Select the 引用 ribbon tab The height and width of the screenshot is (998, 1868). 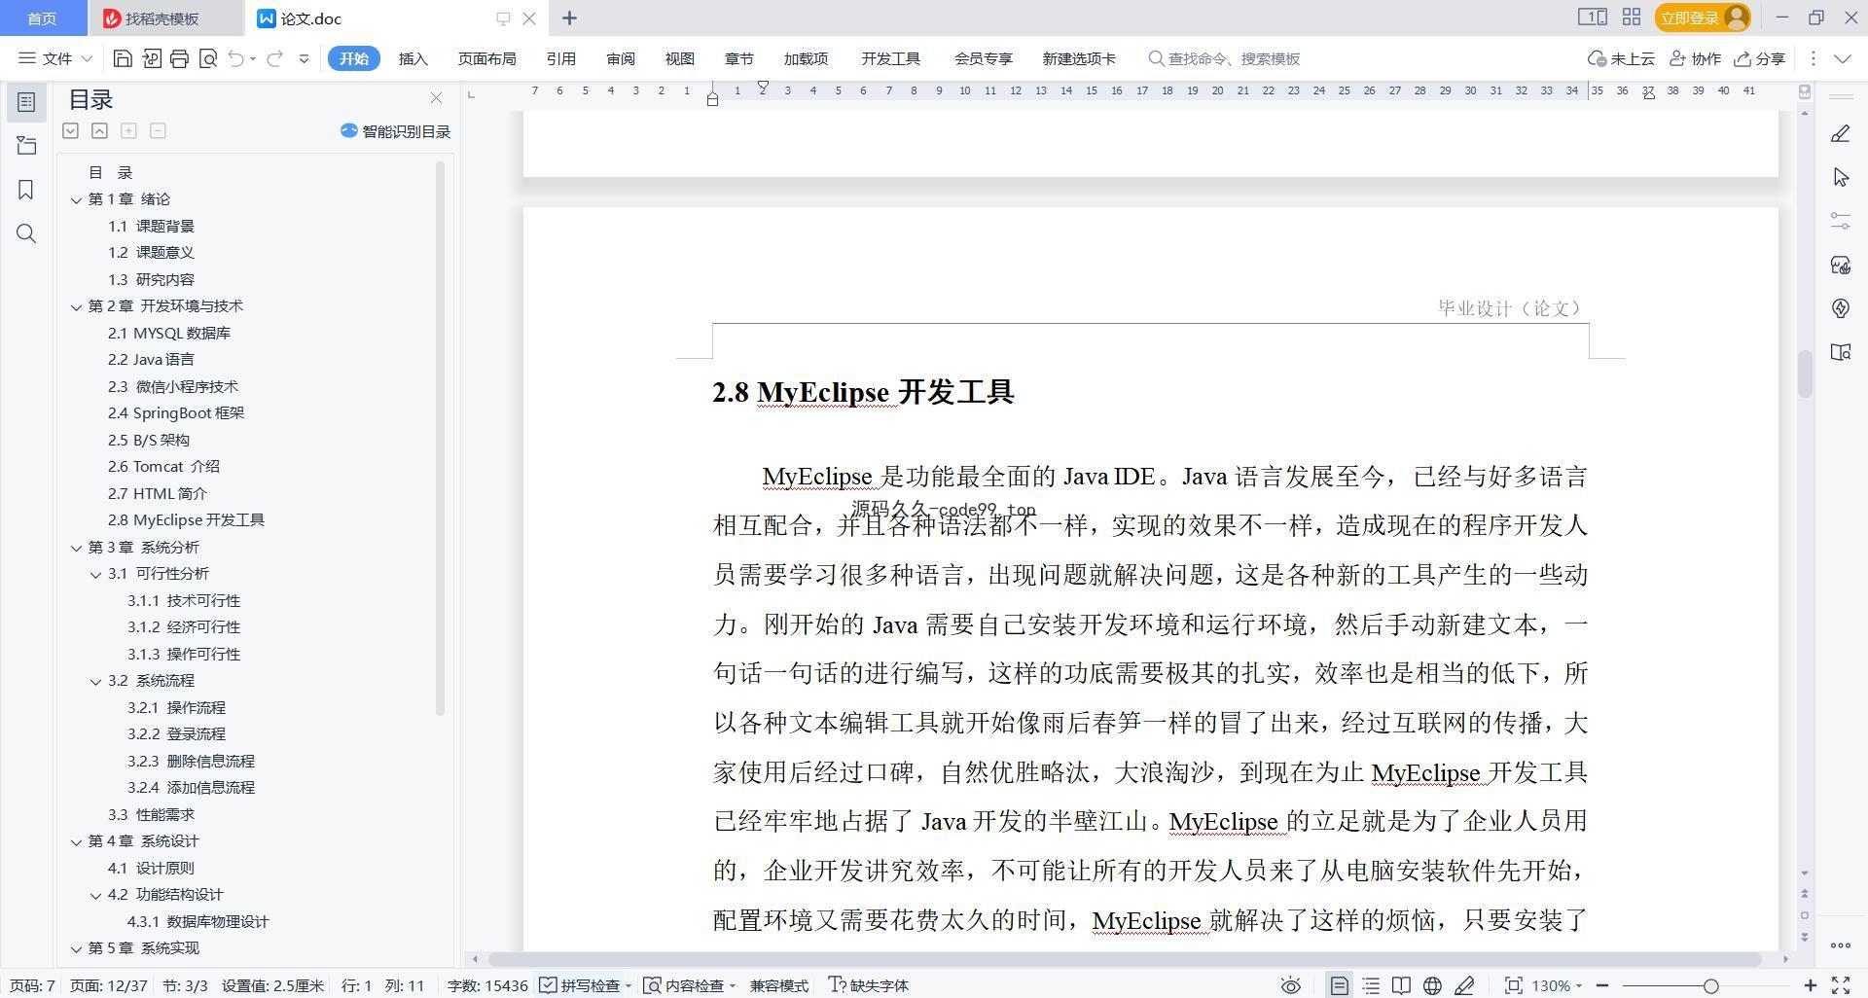coord(560,58)
